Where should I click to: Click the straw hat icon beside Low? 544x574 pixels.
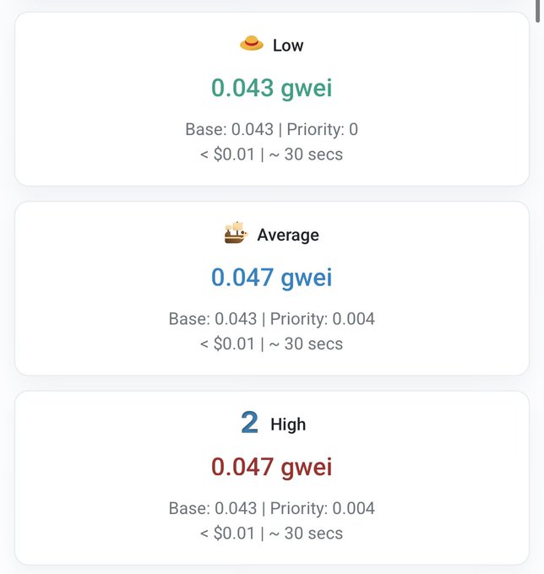pos(252,44)
